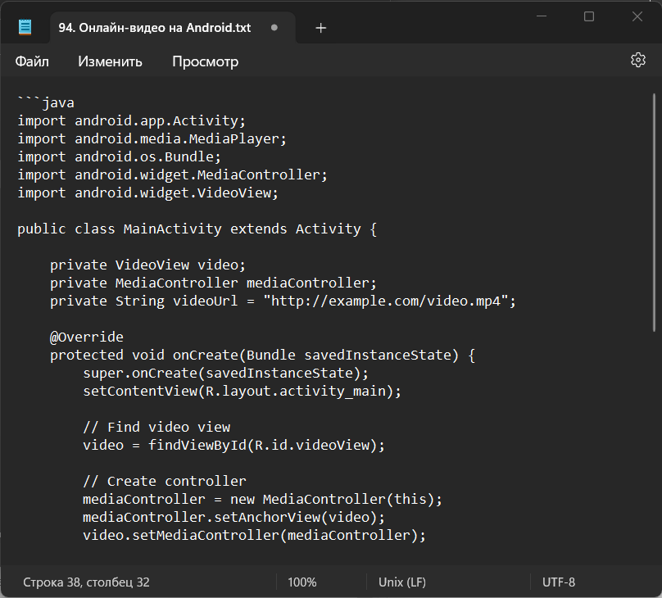Open the Изменить menu
Image resolution: width=662 pixels, height=598 pixels.
[x=110, y=61]
